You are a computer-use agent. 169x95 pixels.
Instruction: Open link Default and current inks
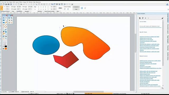[146, 38]
